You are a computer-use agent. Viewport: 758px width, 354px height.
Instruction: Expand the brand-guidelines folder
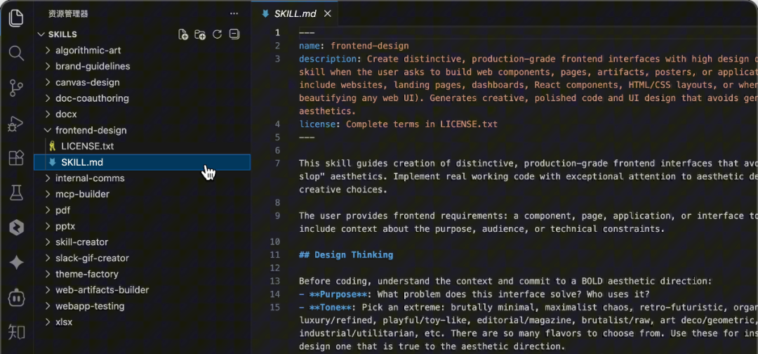click(48, 66)
